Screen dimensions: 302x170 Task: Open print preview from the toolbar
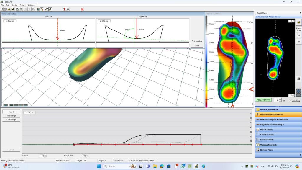tap(17, 9)
